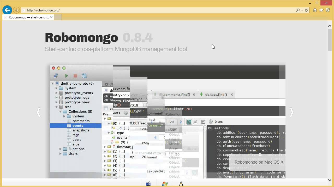Screen dimensions: 334x187
Task: Click the green Execute play icon
Action: (66, 76)
